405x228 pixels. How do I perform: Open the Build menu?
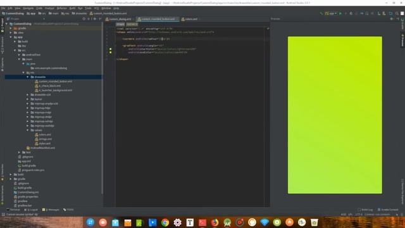click(72, 8)
